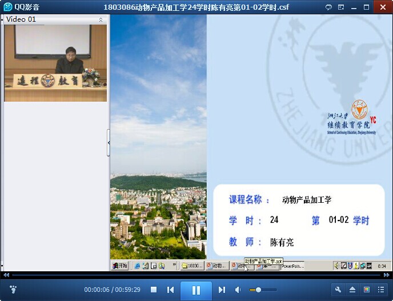Viewport: 393px width, 301px height.
Task: Click the PowerPoin... taskbar button
Action: pos(292,266)
